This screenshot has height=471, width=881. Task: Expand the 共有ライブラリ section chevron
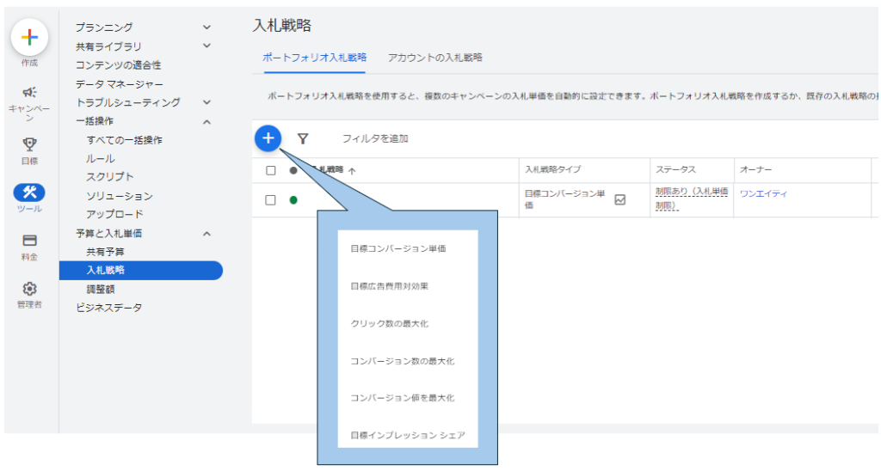pos(206,46)
